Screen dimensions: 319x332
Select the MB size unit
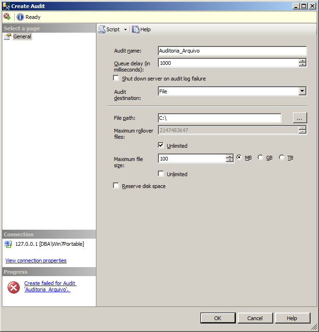click(x=239, y=158)
